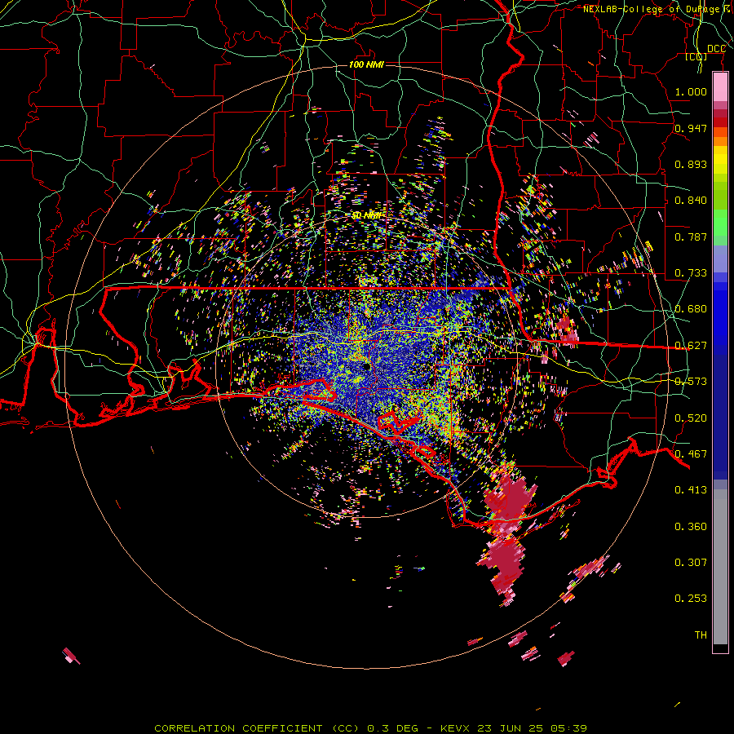Screen dimensions: 734x734
Task: Click the 0.680 scale value
Action: click(x=691, y=309)
